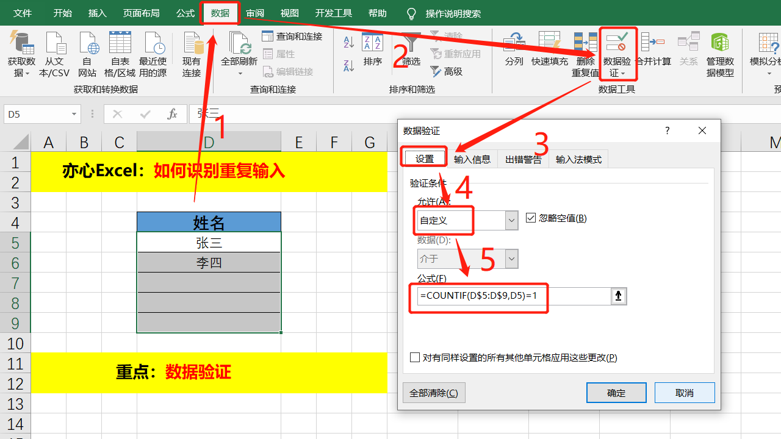Toggle the 忽略空值 checkbox
This screenshot has height=439, width=781.
click(531, 218)
